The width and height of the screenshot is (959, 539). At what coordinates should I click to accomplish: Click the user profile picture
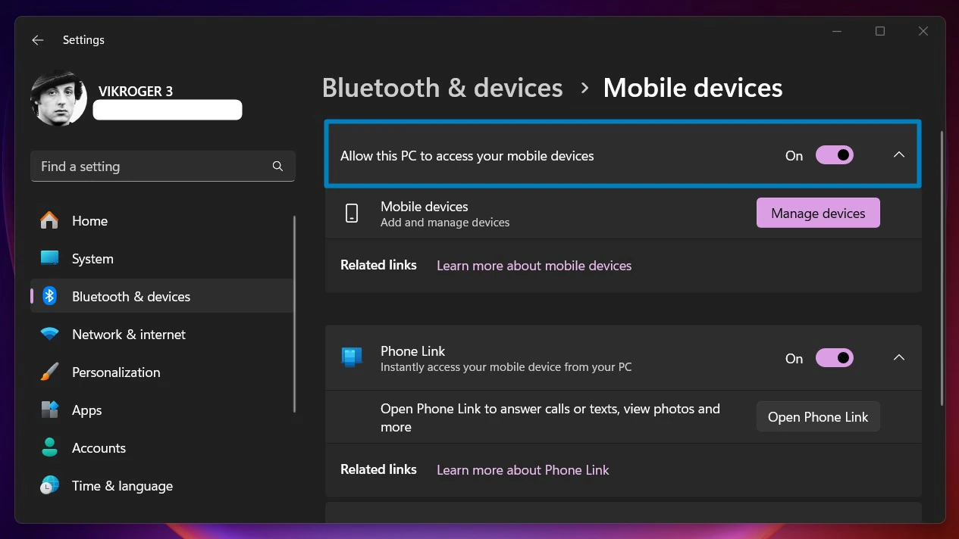[x=58, y=98]
